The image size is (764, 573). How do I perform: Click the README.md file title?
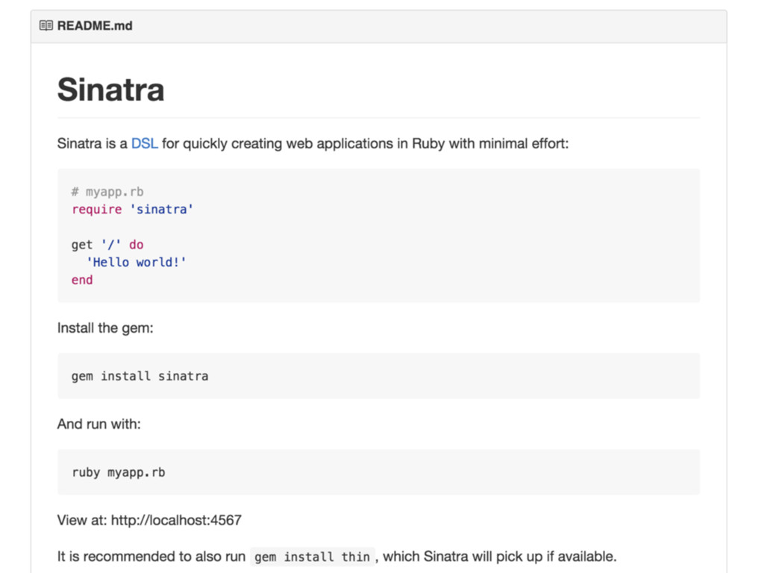(x=95, y=25)
